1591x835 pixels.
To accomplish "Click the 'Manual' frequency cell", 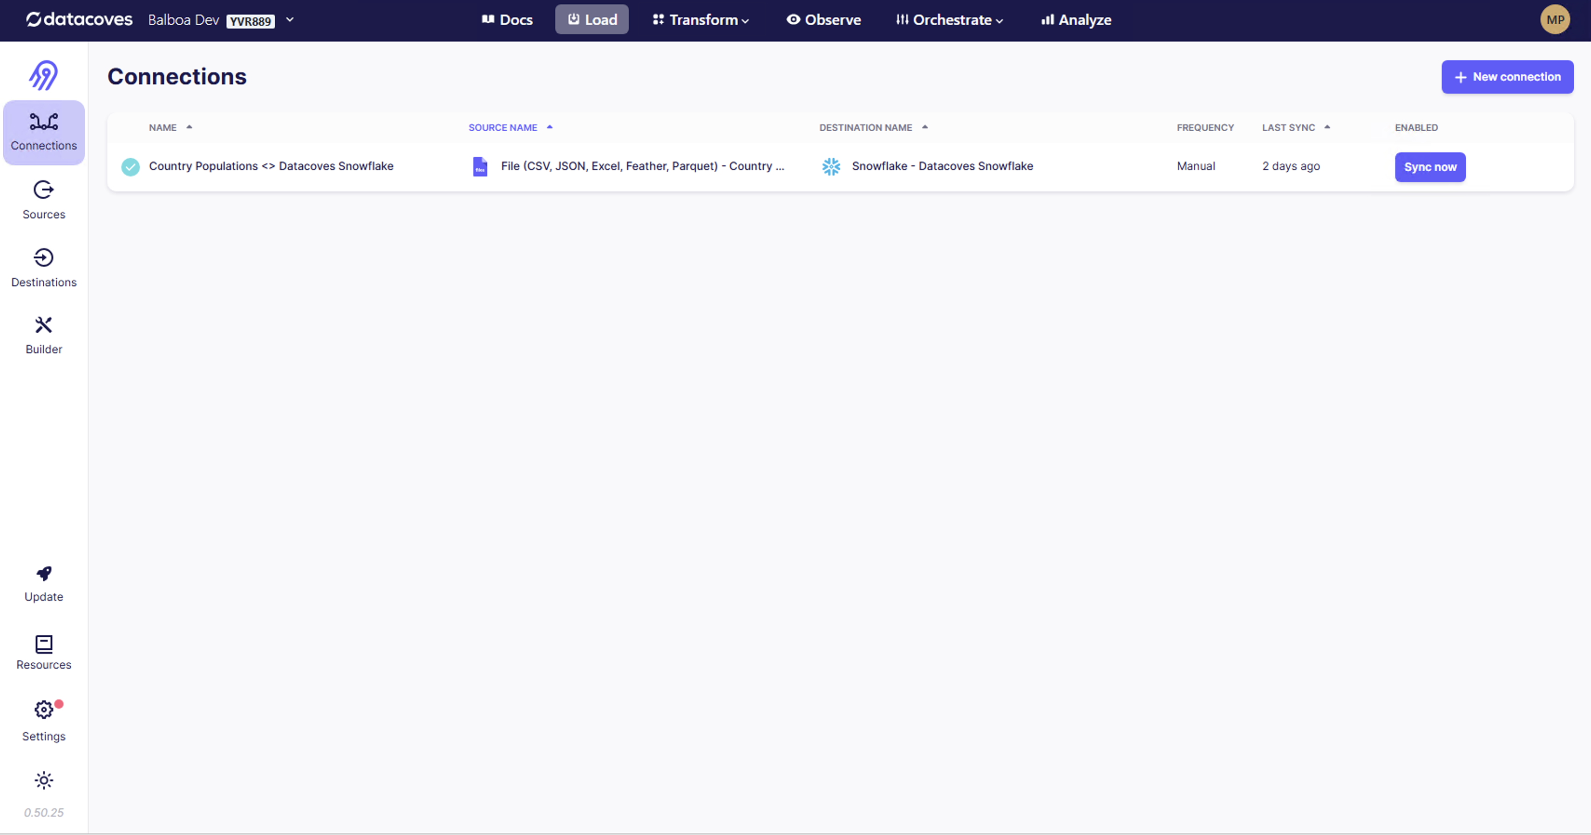I will [x=1196, y=166].
